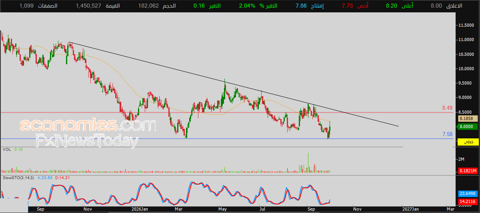
Task: Click the إفتتاح label
Action: point(318,6)
